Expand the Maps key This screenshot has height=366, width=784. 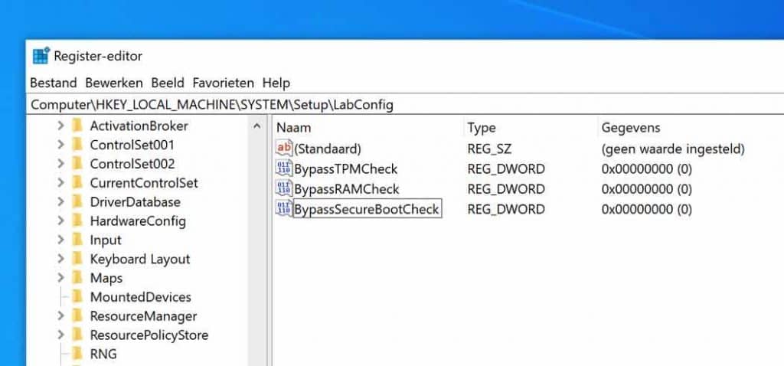tap(61, 278)
